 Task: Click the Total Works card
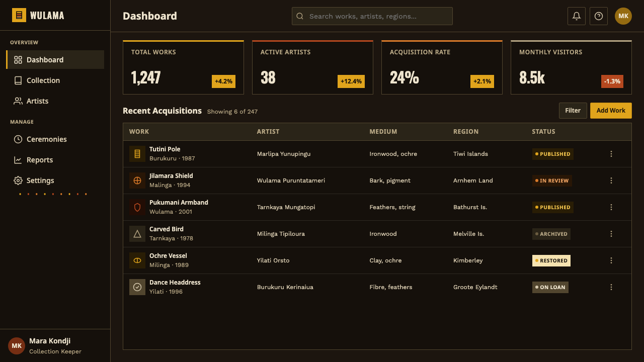183,67
